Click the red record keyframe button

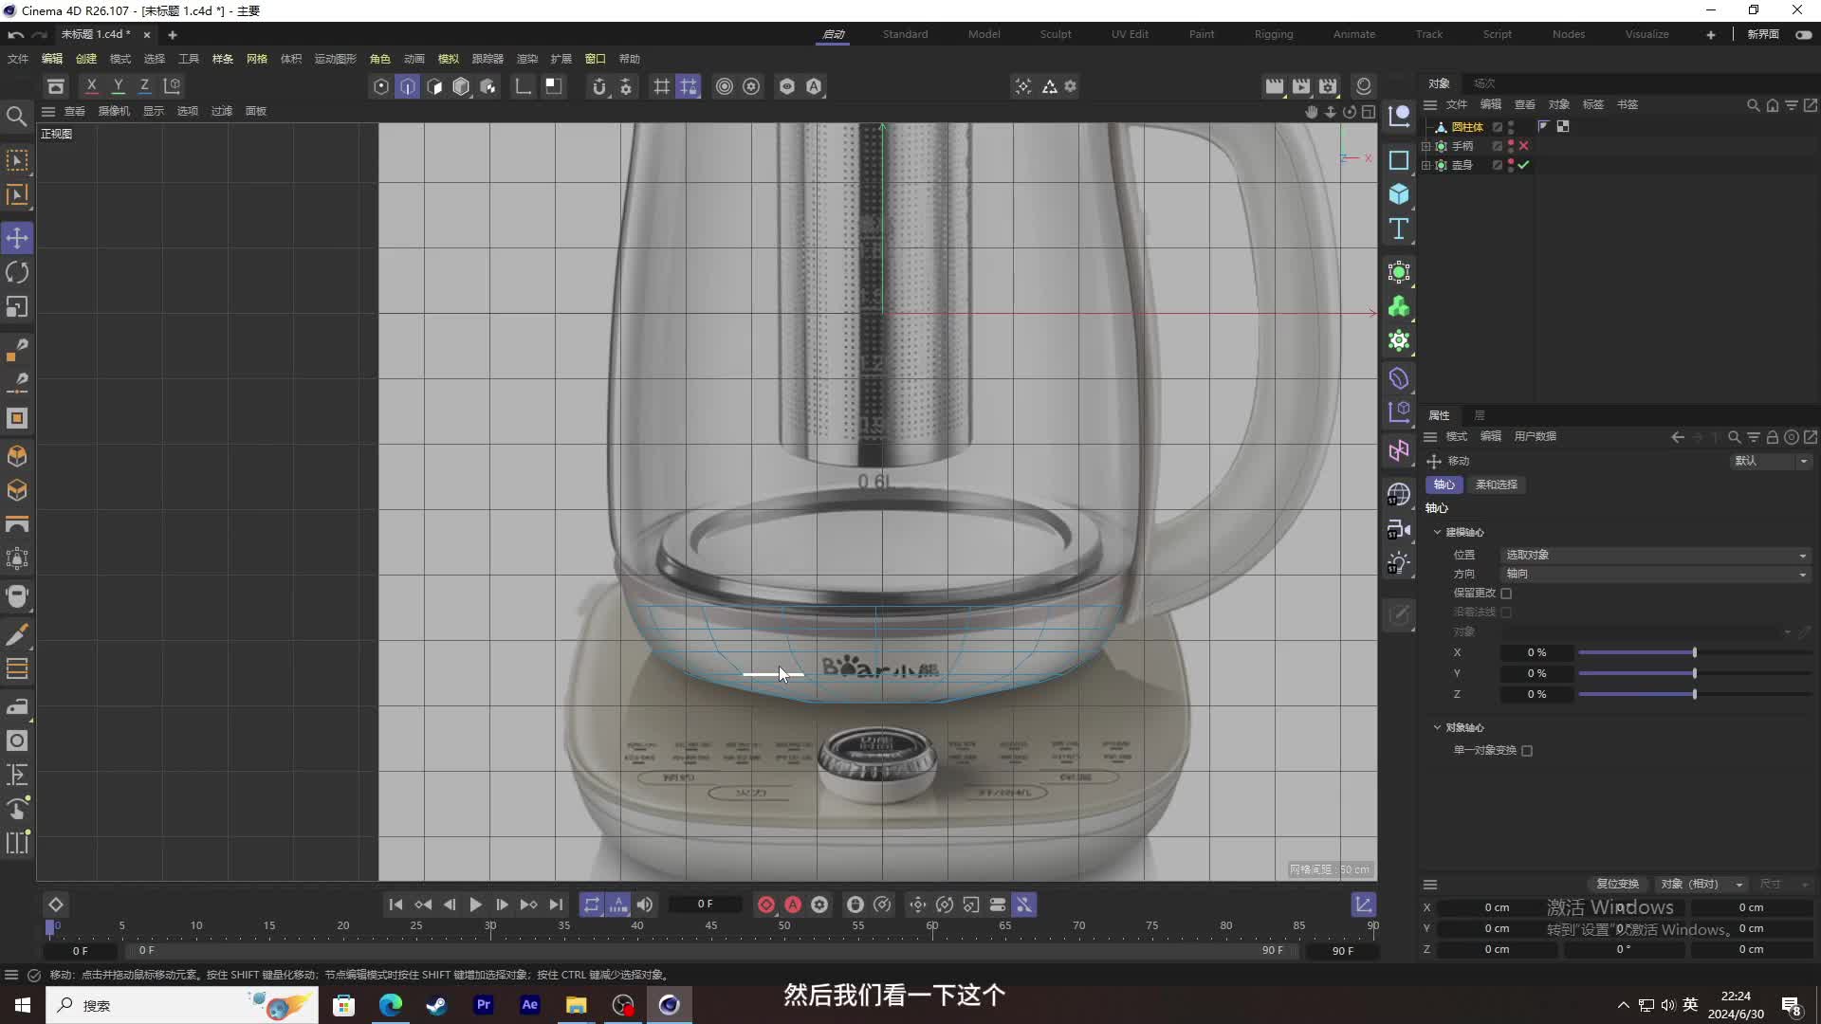[766, 905]
